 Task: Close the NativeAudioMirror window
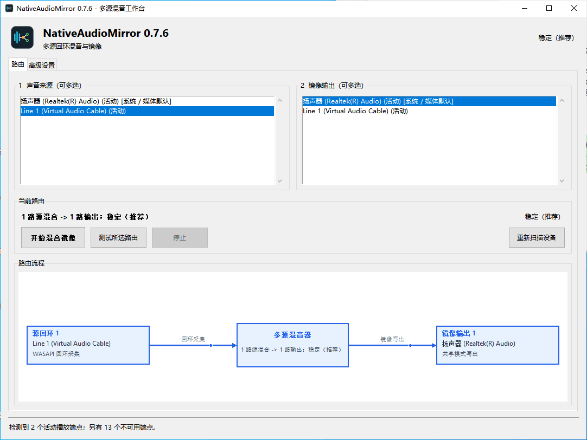[x=573, y=8]
